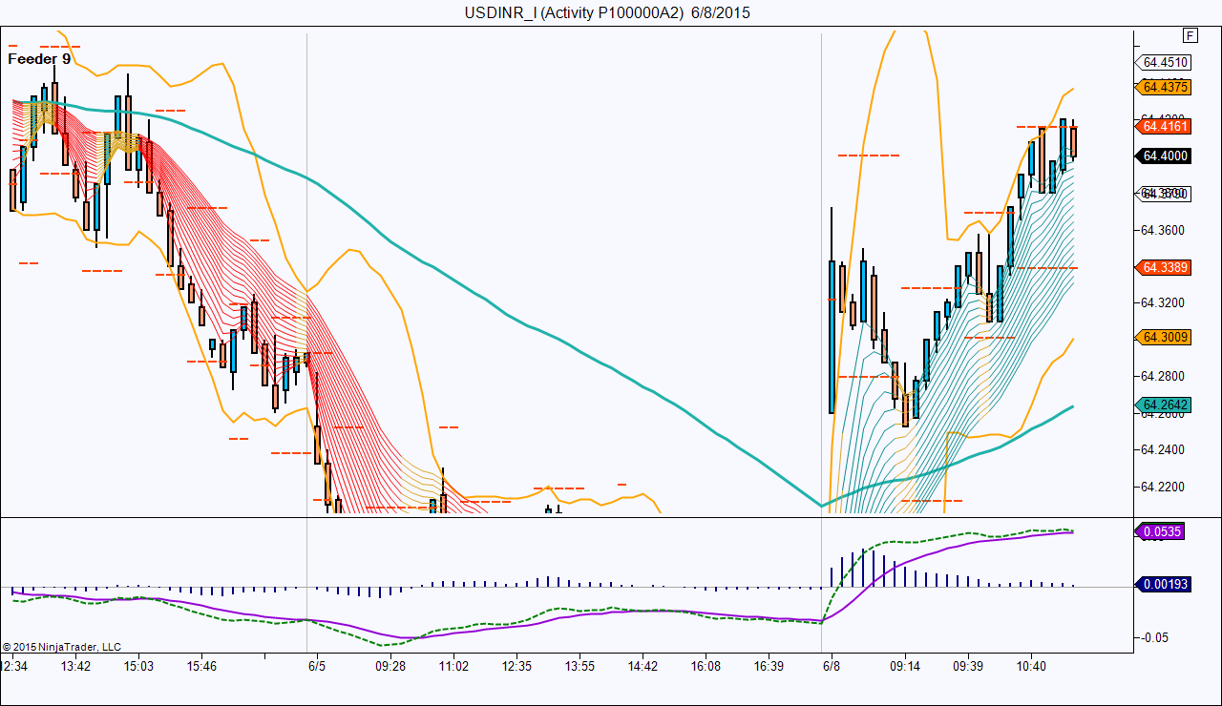The width and height of the screenshot is (1222, 706).
Task: Select the purple 0.0535 indicator marker
Action: click(1161, 531)
